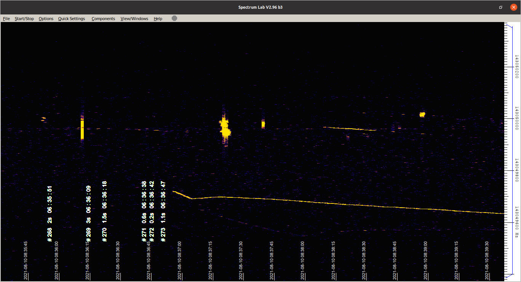
Task: Click event label #270 1.5s 06:36:18
Action: (x=104, y=211)
